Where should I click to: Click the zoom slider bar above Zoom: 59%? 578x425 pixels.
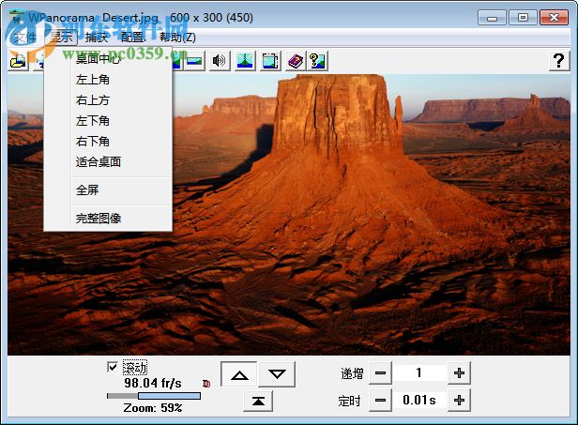coord(154,396)
